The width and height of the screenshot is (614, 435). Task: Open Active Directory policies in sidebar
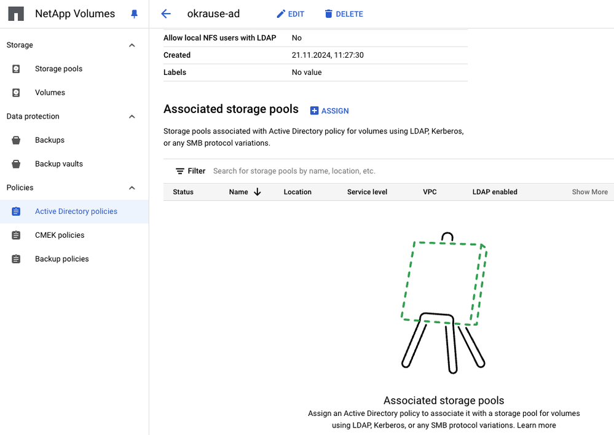[76, 211]
